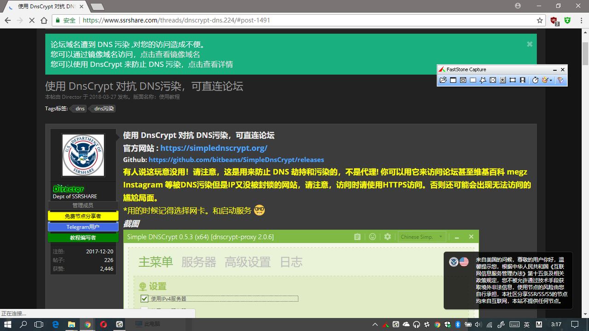Select 高级设置 tab in DNSCrypt image

tap(248, 262)
